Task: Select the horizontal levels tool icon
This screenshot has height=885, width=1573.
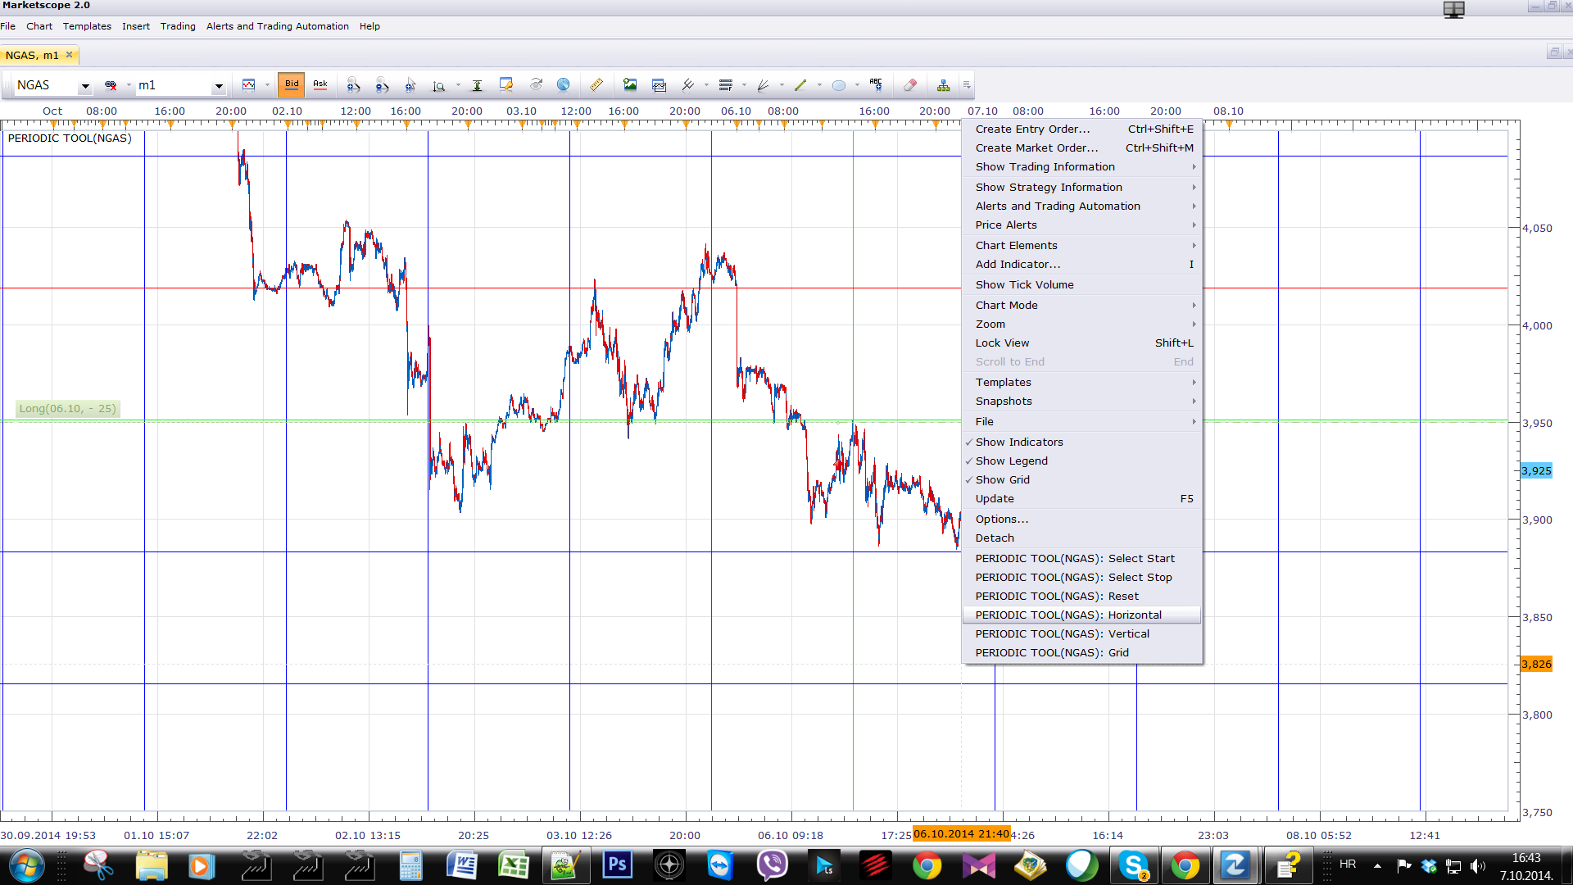Action: [x=726, y=84]
